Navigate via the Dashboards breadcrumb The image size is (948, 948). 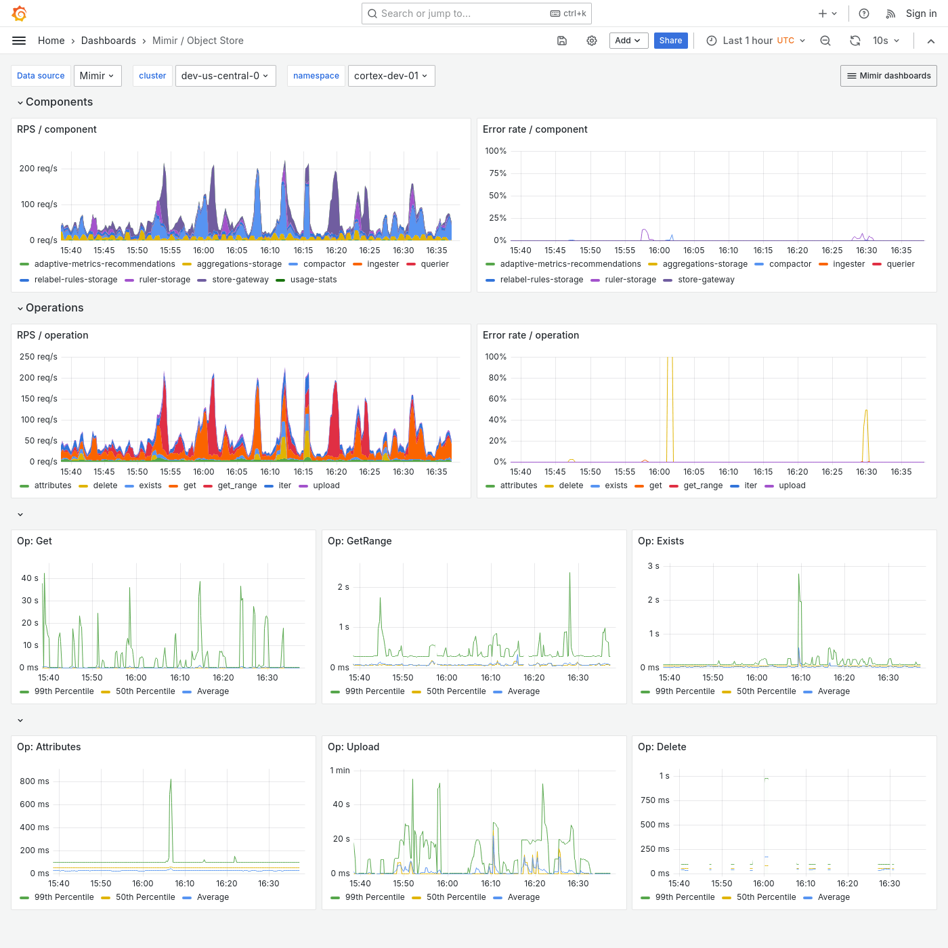(x=108, y=41)
